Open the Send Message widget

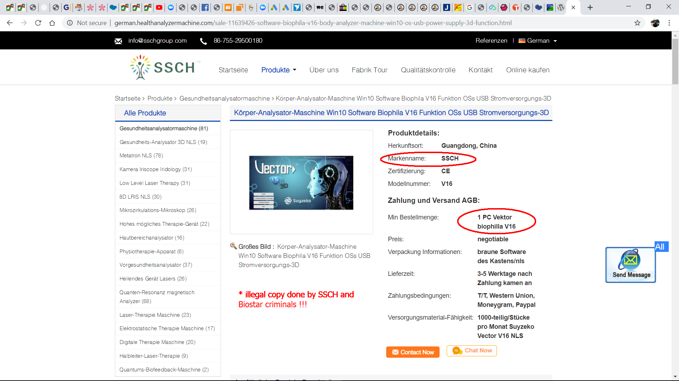(x=631, y=265)
